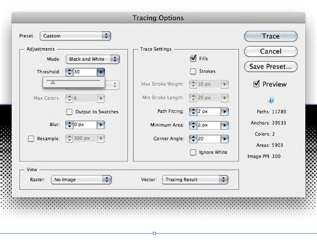Click the Minimum Area stepper arrows
317x244 pixels.
point(193,125)
